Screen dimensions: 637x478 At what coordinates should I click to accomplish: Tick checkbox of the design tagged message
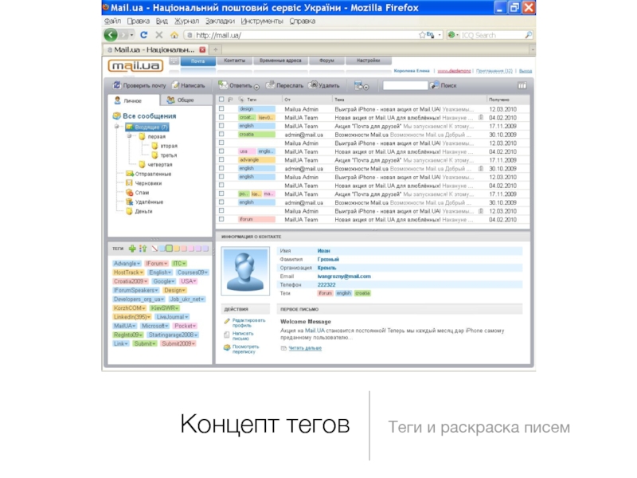(x=221, y=109)
